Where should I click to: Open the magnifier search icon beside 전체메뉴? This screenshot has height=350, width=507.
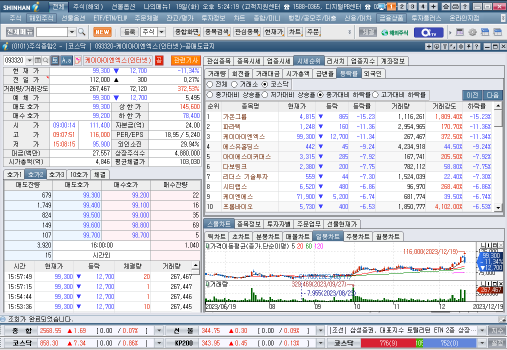point(82,31)
